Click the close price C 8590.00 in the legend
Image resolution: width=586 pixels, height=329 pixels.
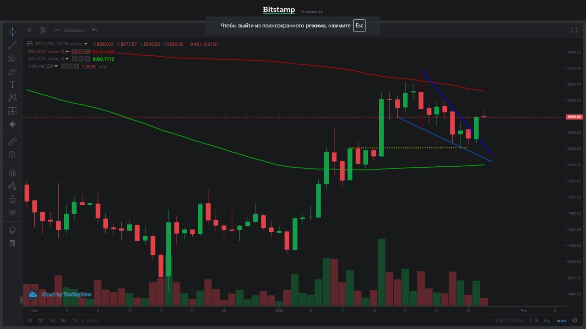(174, 44)
